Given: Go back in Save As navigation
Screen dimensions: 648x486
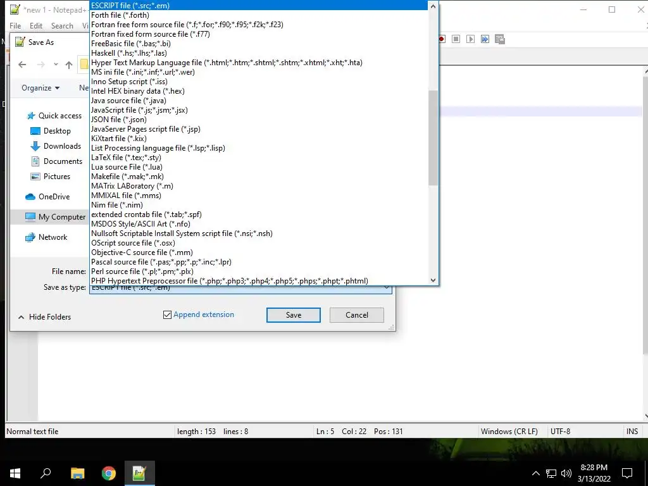Looking at the screenshot, I should 22,65.
